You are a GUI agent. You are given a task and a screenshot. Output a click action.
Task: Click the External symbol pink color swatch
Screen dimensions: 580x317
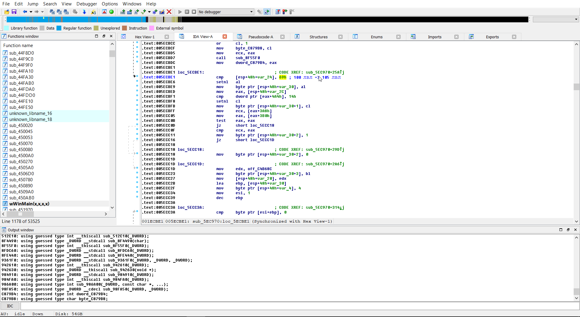(152, 28)
